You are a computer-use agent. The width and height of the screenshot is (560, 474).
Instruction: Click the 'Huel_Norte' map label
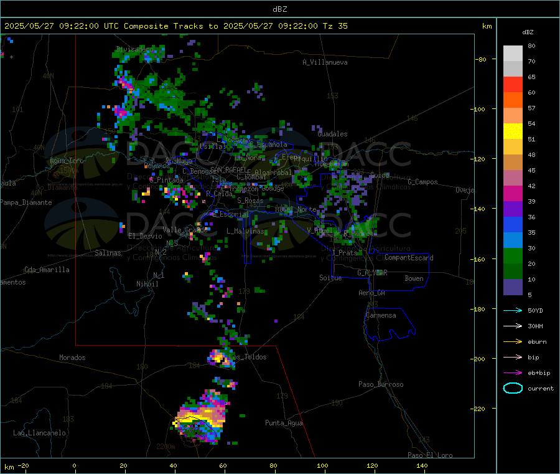tap(296, 209)
